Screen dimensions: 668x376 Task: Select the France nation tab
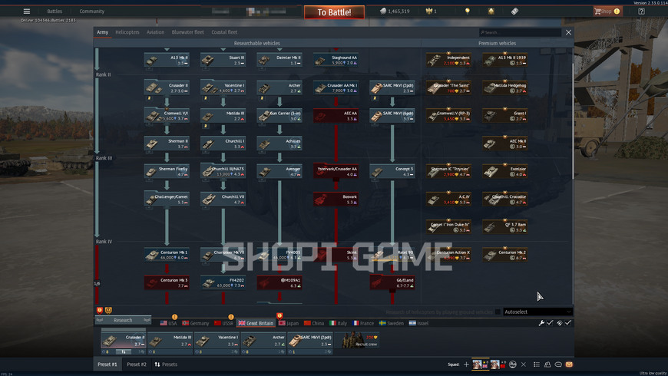(x=363, y=324)
